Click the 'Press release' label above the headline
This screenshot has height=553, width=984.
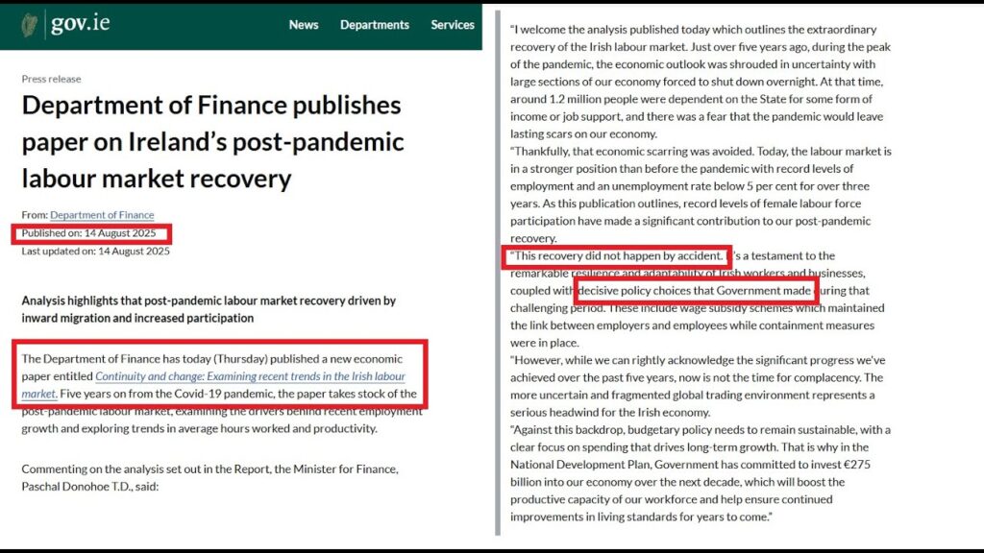click(52, 79)
